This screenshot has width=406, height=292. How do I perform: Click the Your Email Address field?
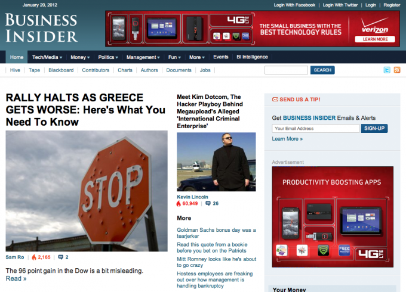point(315,129)
